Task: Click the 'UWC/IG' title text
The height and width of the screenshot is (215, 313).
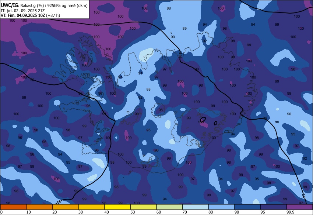Action: pyautogui.click(x=10, y=5)
